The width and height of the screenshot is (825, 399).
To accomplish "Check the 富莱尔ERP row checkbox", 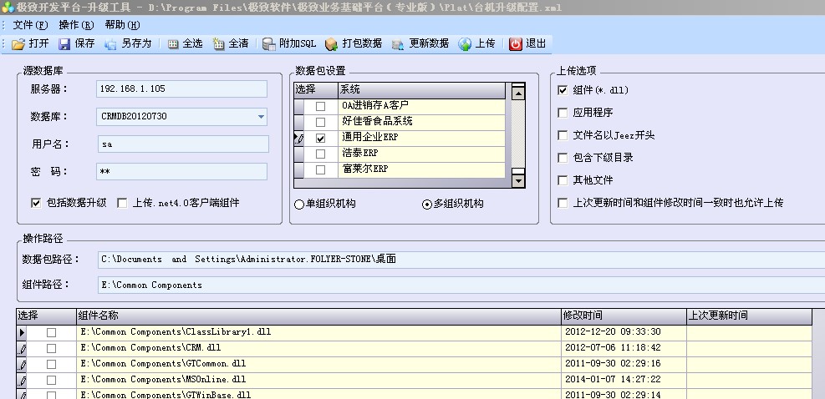I will coord(320,169).
